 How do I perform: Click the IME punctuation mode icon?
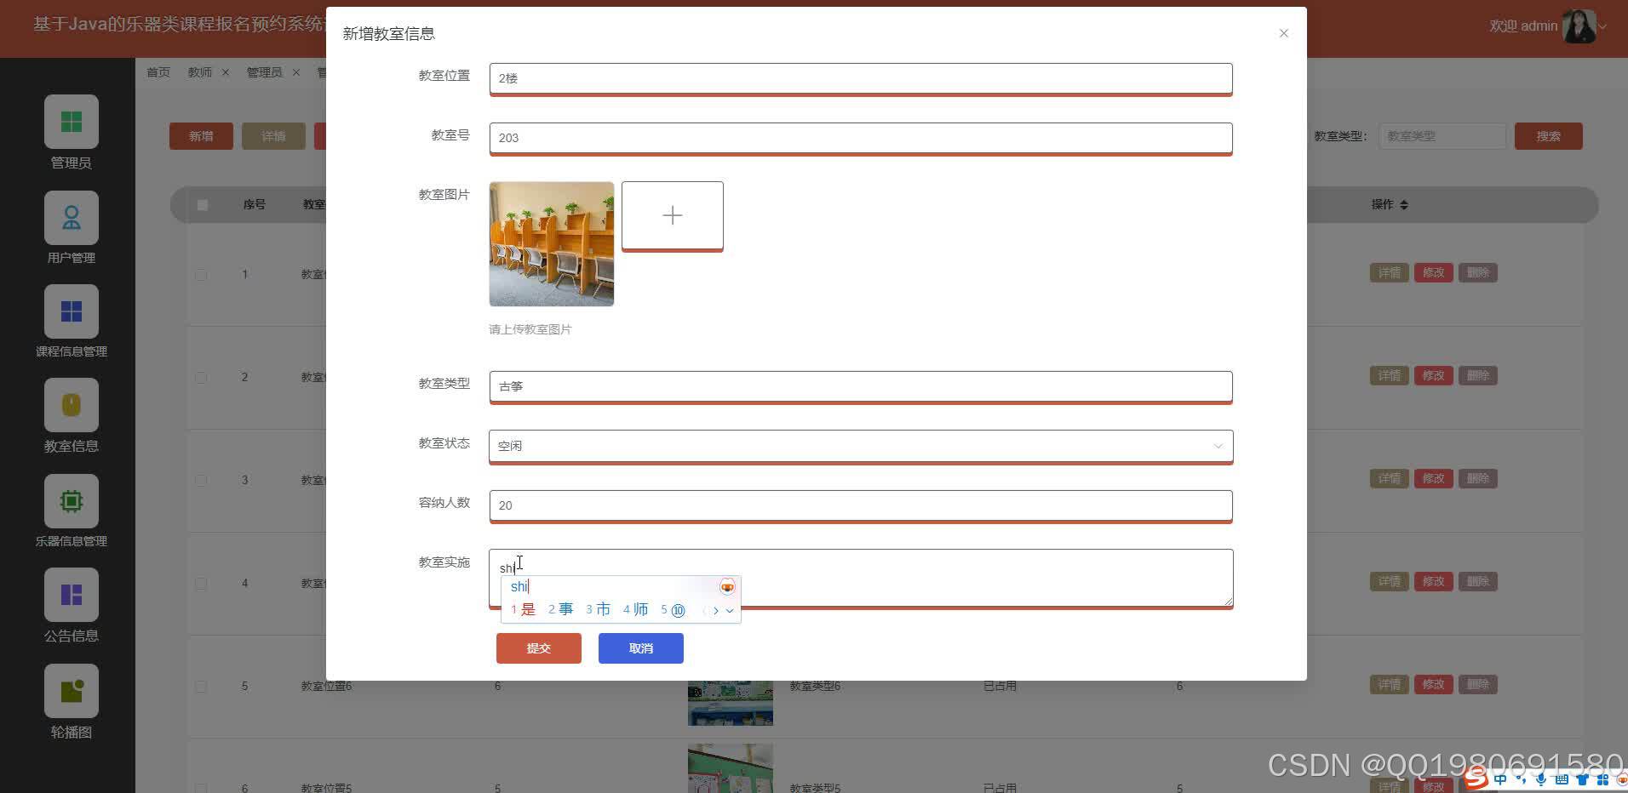(1521, 779)
